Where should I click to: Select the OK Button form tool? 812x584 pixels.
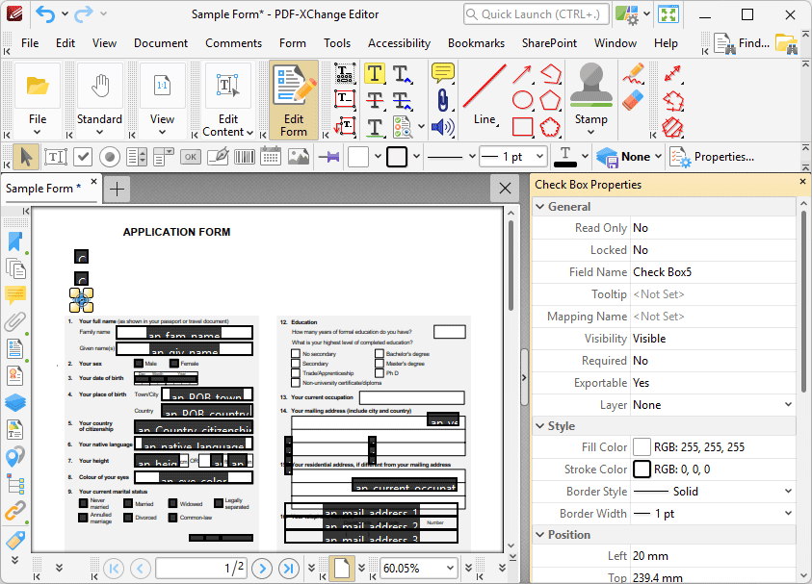(191, 156)
